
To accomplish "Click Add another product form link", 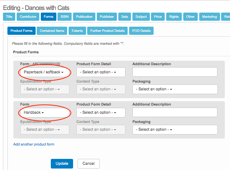I will click(34, 144).
